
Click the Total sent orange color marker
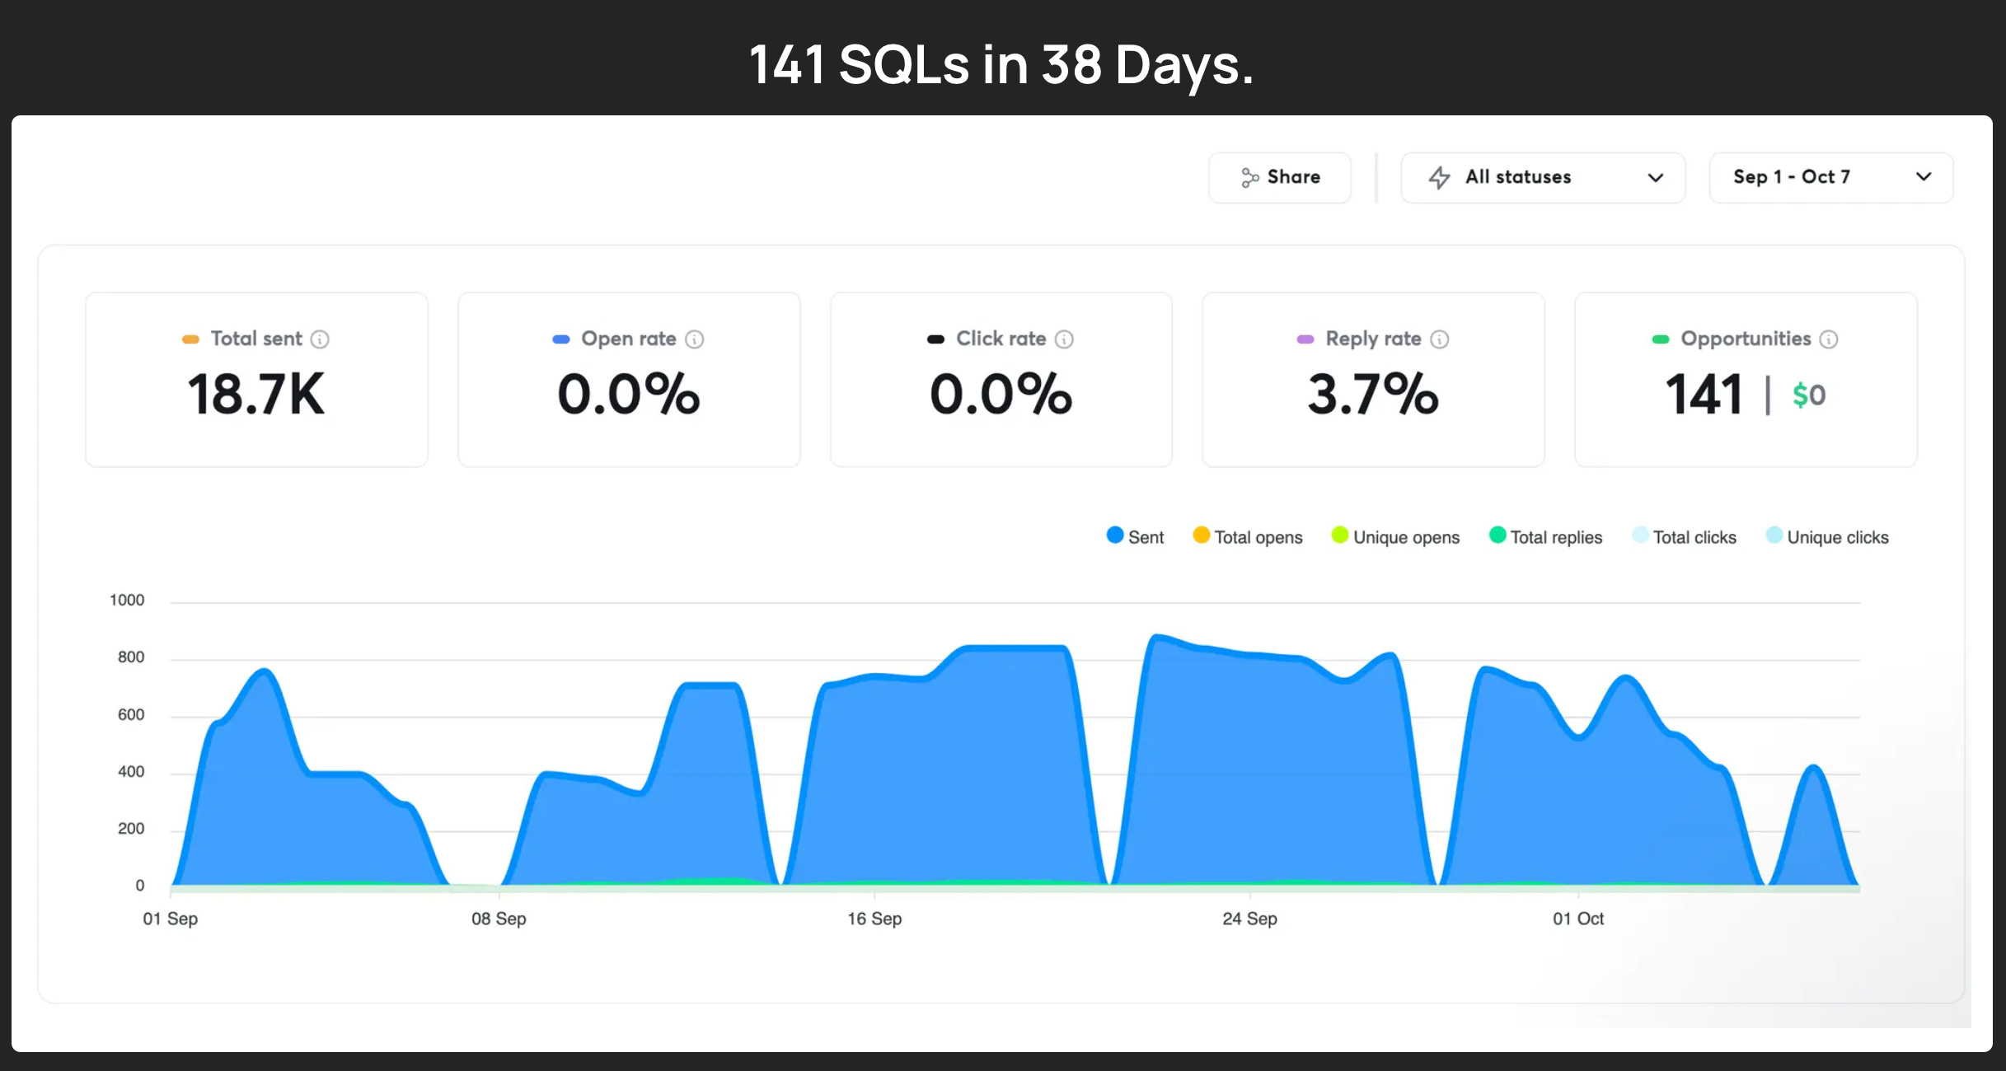(190, 339)
